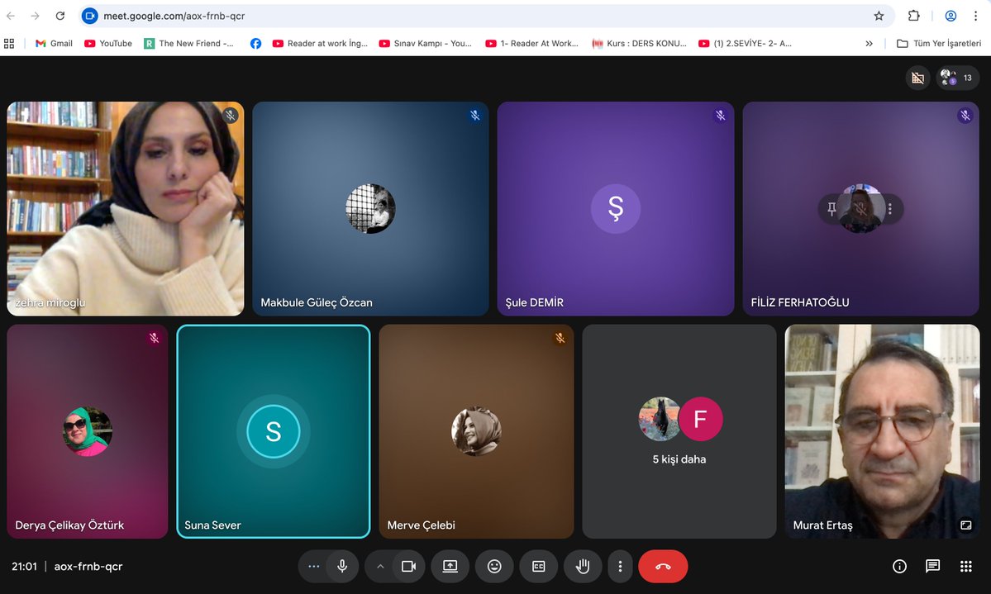This screenshot has width=991, height=594.
Task: Click the site info icon in address bar
Action: (90, 16)
